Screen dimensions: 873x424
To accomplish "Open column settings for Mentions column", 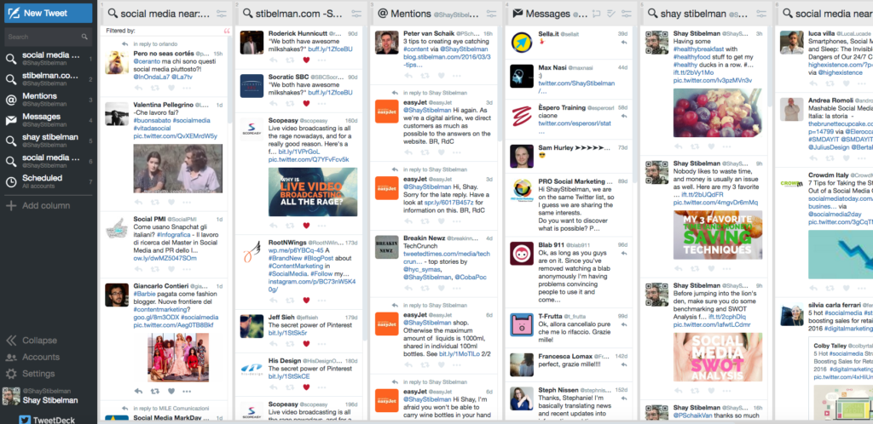I will 492,14.
